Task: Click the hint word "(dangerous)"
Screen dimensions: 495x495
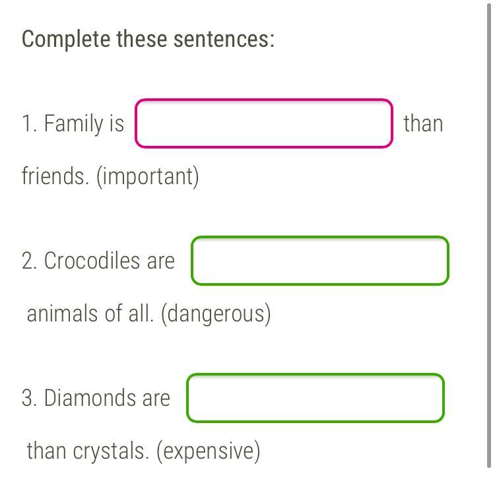Action: pos(216,314)
